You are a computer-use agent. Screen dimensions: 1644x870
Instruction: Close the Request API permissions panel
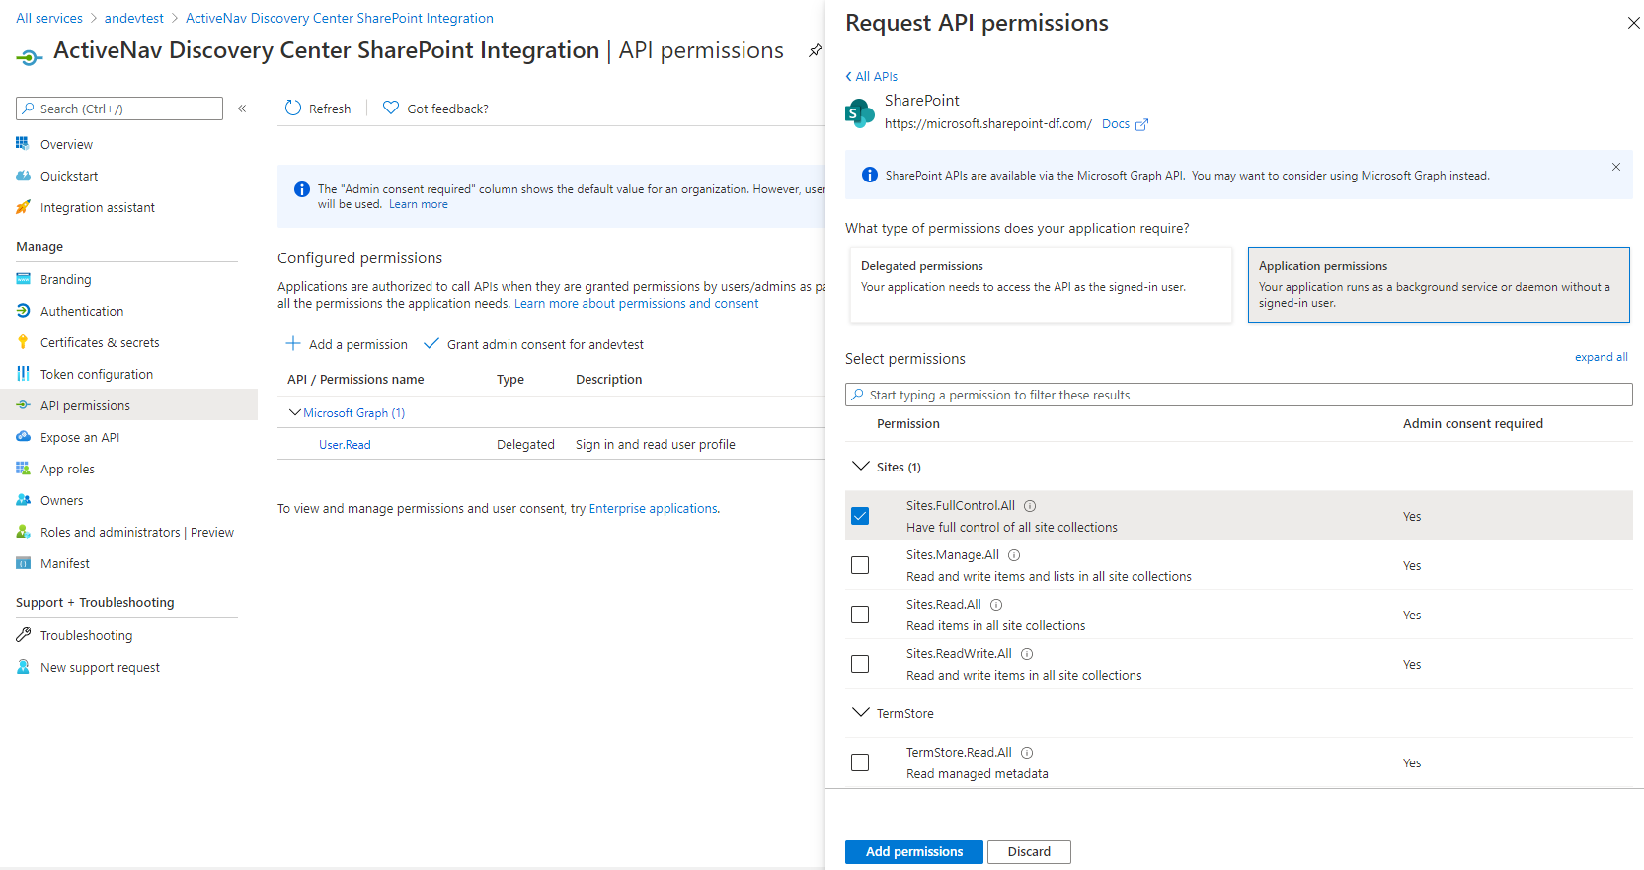click(x=1633, y=23)
